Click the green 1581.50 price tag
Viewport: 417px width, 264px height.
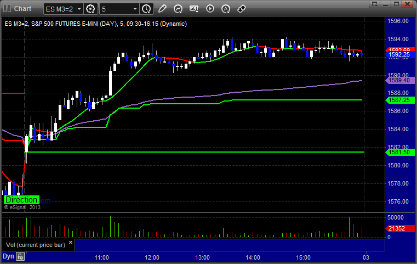(x=399, y=153)
